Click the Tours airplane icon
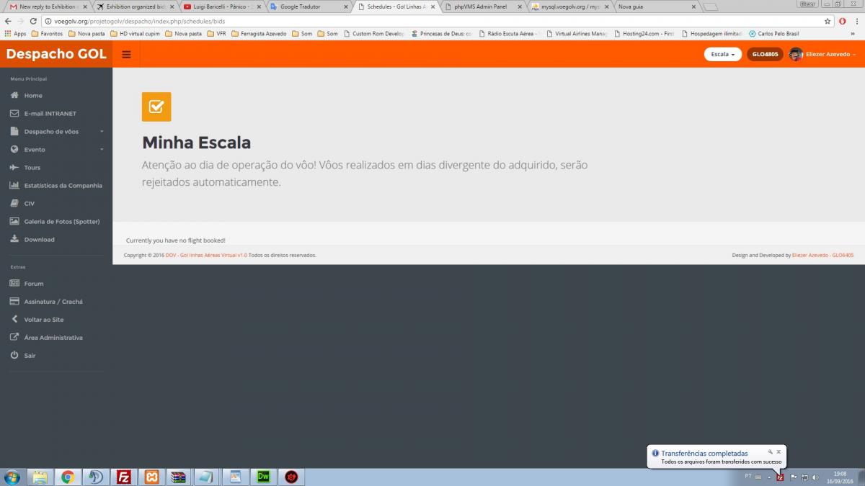 (x=14, y=167)
